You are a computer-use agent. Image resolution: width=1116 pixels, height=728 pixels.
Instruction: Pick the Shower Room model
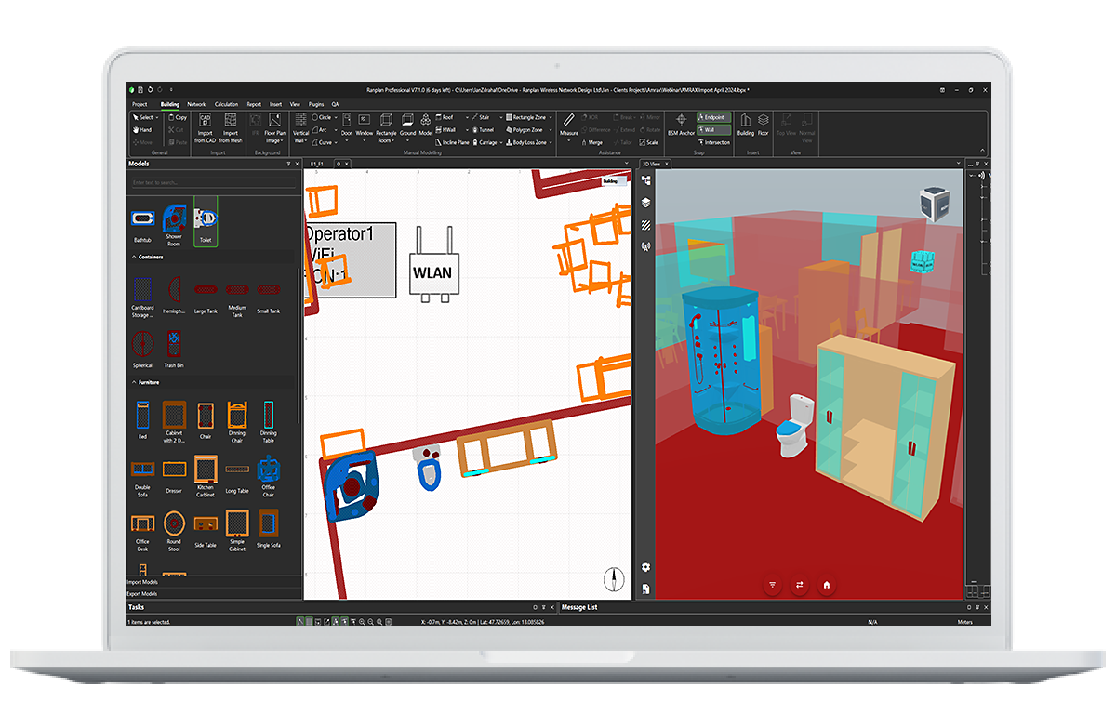[x=174, y=218]
